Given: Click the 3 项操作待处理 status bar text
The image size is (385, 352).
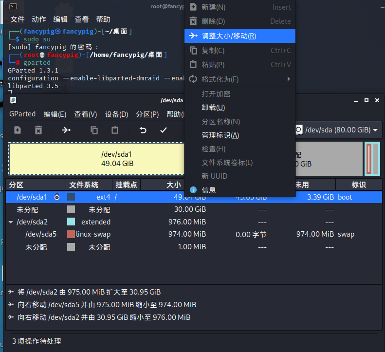Looking at the screenshot, I should [37, 341].
